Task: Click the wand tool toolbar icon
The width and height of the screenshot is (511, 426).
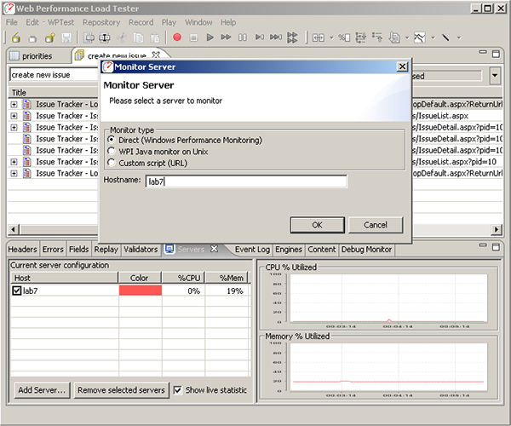Action: [x=445, y=37]
